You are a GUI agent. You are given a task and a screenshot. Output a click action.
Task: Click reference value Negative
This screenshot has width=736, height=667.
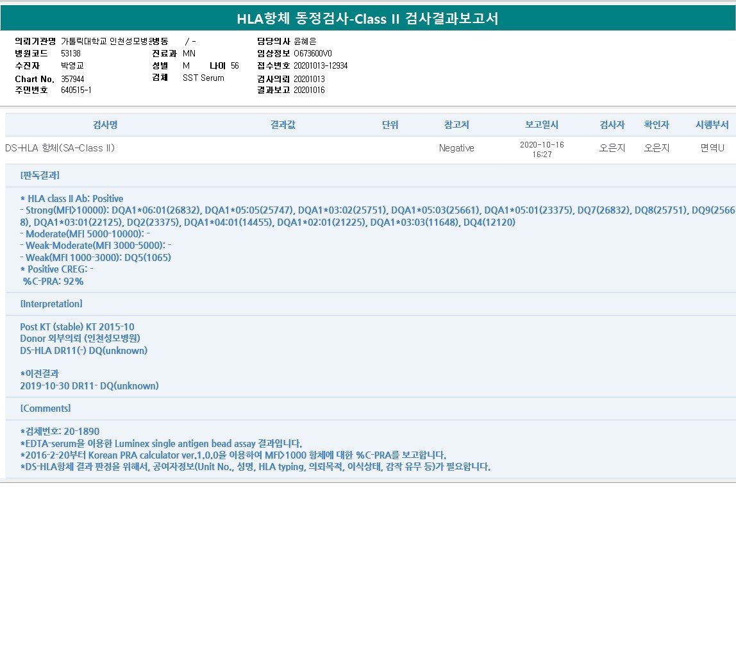point(456,148)
